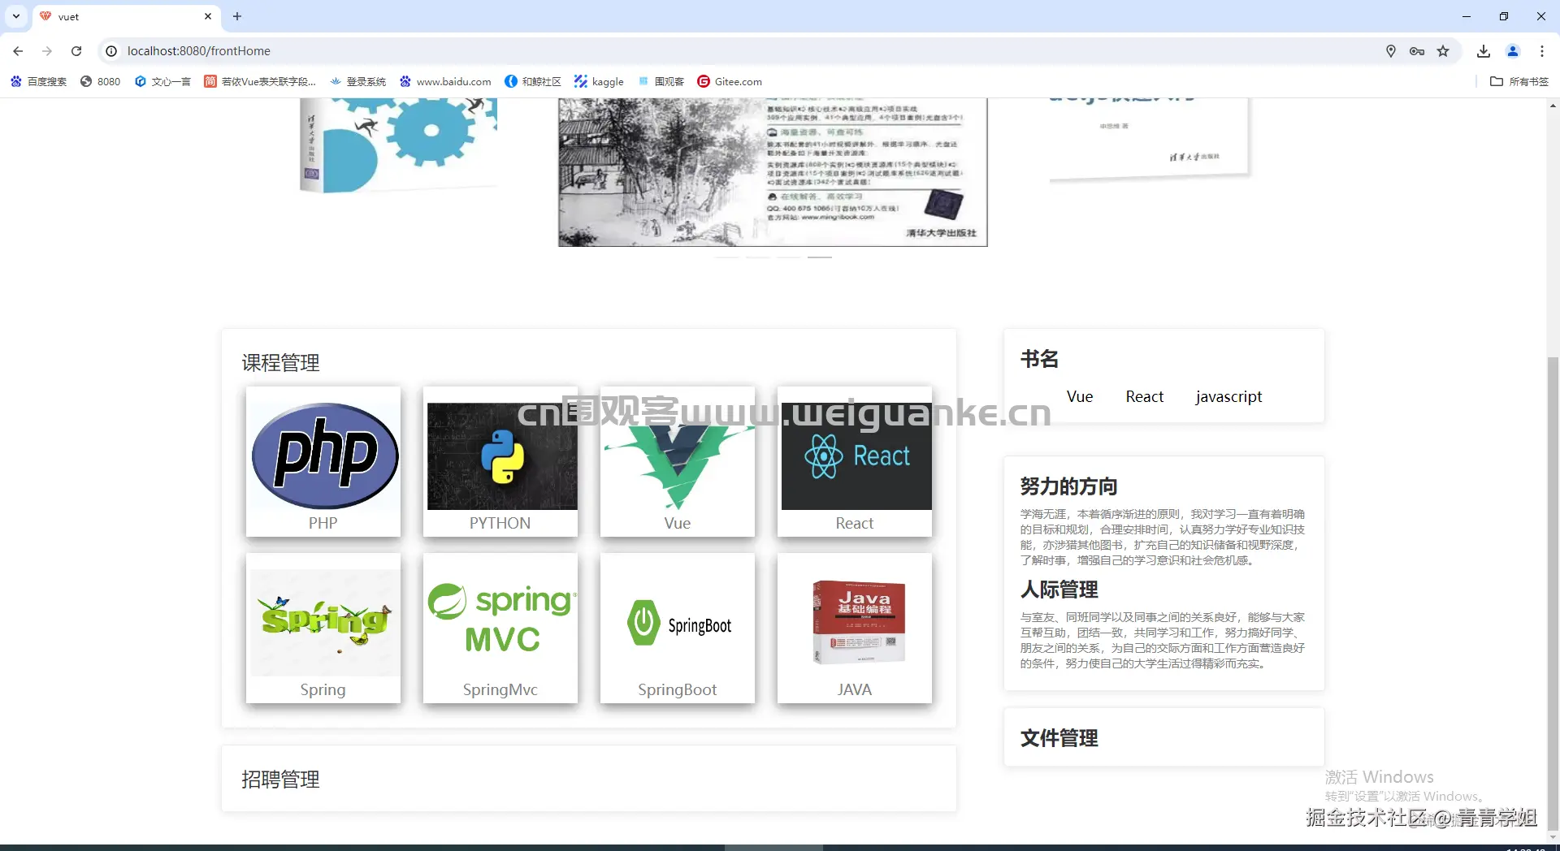Click the Spring course label
1560x851 pixels.
point(323,689)
